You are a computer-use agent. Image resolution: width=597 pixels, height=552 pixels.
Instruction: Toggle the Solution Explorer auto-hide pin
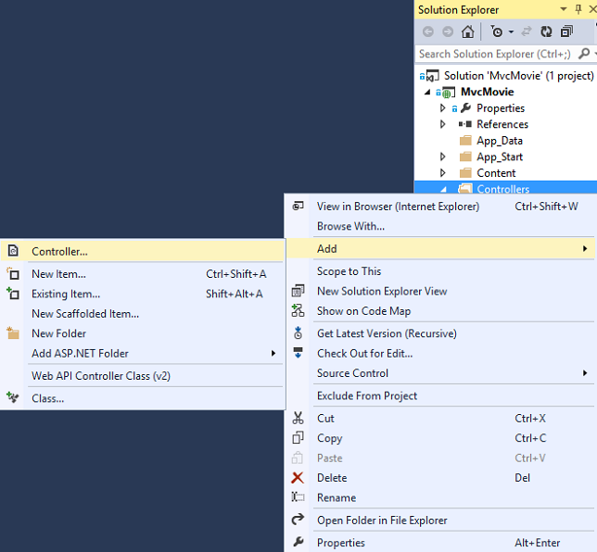pyautogui.click(x=578, y=9)
